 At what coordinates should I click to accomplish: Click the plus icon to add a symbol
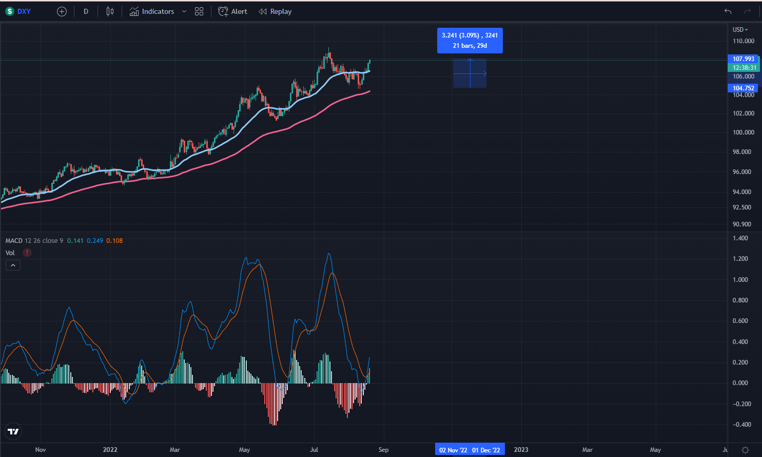[62, 11]
